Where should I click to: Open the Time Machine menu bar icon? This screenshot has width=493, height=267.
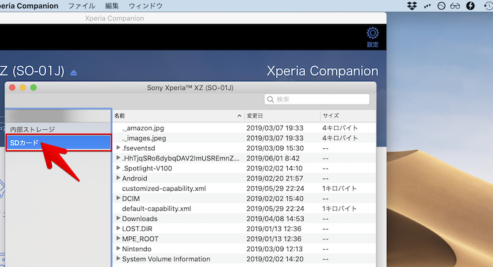487,6
